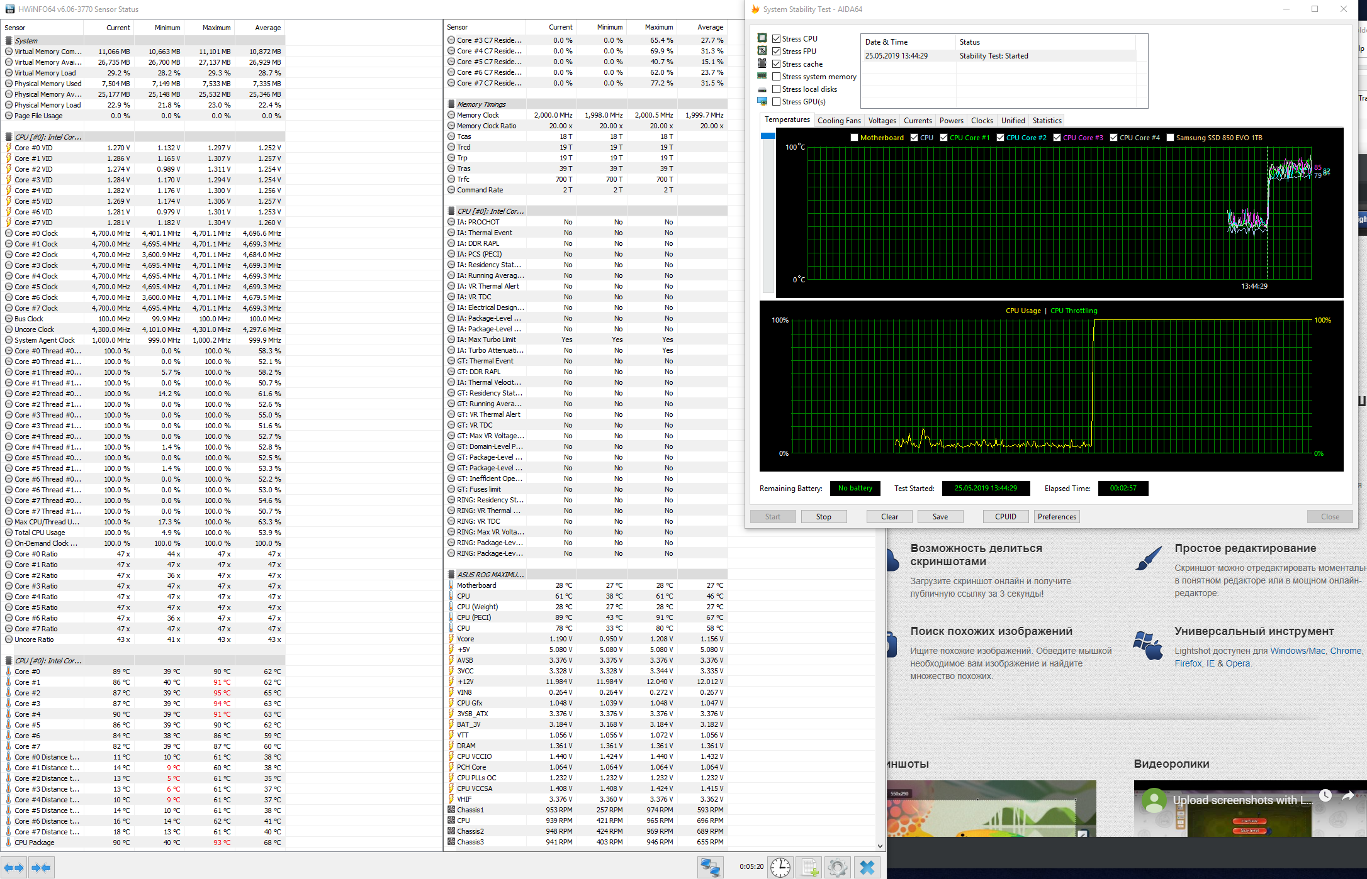Click the clock reset timer icon

pos(780,868)
